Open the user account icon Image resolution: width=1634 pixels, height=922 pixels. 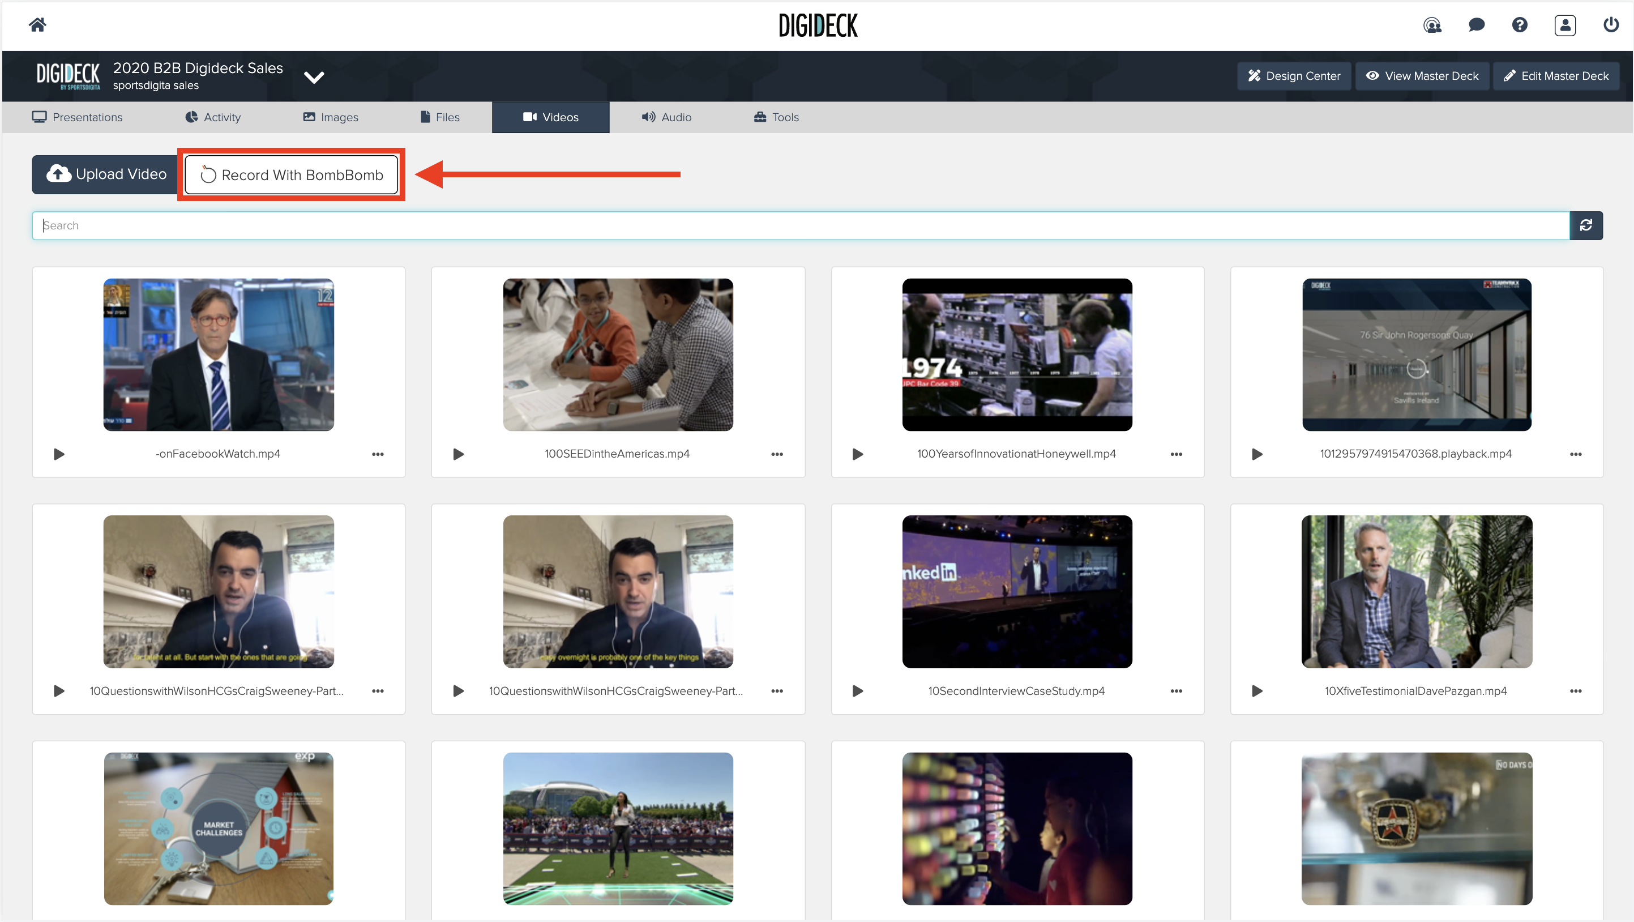click(1565, 25)
